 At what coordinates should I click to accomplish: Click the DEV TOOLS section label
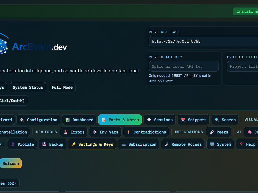pyautogui.click(x=46, y=132)
